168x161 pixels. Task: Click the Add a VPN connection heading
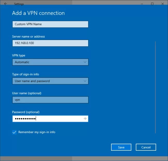[38, 13]
